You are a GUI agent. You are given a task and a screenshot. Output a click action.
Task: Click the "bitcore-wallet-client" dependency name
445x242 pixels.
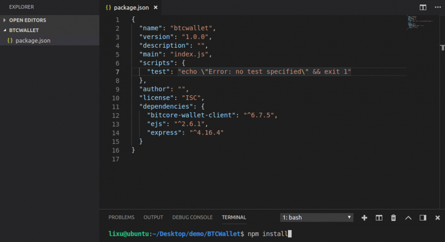pyautogui.click(x=191, y=115)
